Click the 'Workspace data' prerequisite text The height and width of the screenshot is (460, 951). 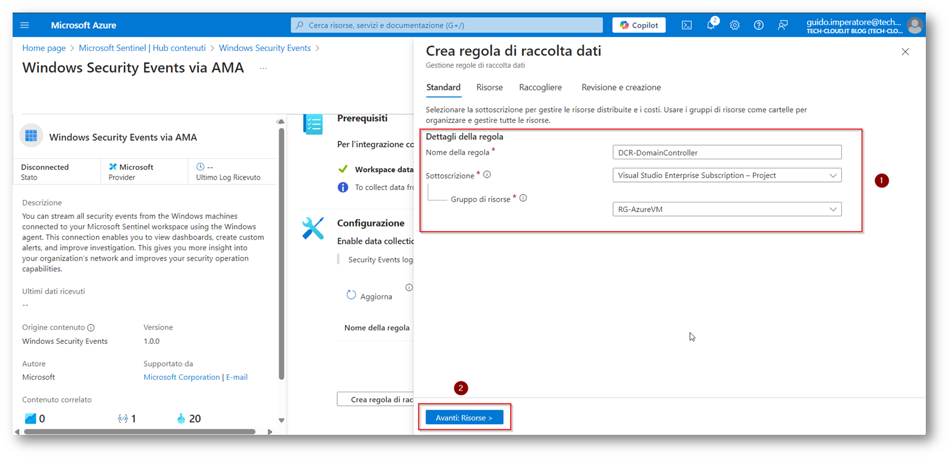pyautogui.click(x=384, y=170)
